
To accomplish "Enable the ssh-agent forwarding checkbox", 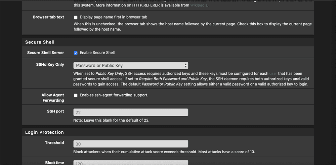I will point(75,95).
